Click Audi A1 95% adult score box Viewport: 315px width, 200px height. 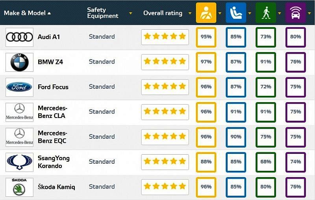206,37
